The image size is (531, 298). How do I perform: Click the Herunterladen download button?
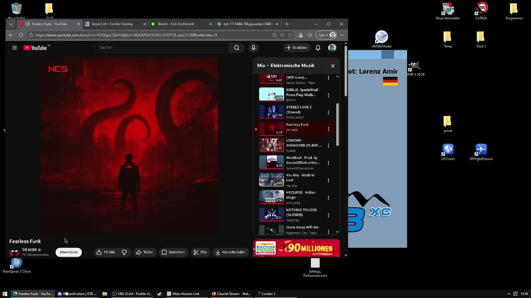click(x=230, y=252)
